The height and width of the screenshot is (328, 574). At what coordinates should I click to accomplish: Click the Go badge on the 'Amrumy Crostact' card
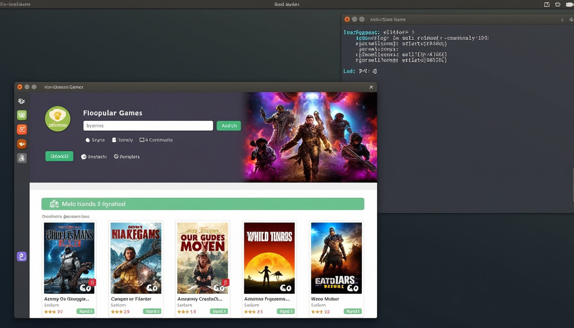tap(219, 288)
